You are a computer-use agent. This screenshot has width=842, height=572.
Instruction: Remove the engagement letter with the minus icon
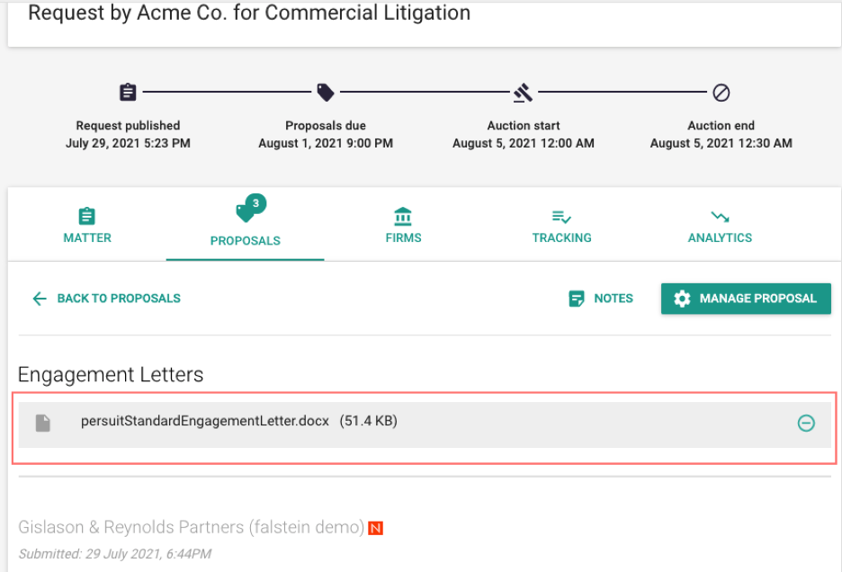tap(806, 424)
